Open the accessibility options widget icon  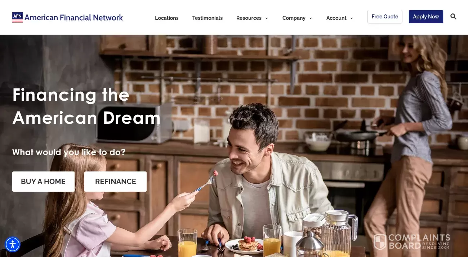coord(13,244)
